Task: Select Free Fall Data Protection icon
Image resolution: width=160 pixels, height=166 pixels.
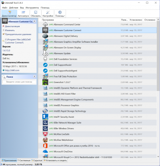Action: click(x=45, y=77)
